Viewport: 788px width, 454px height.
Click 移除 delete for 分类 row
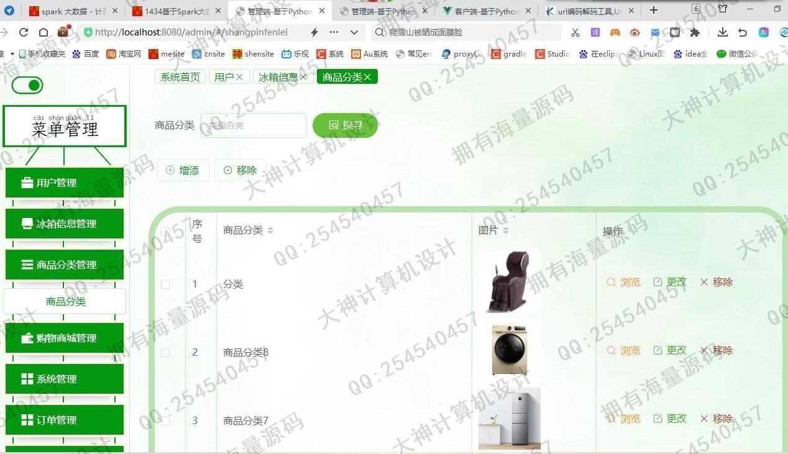pyautogui.click(x=717, y=282)
